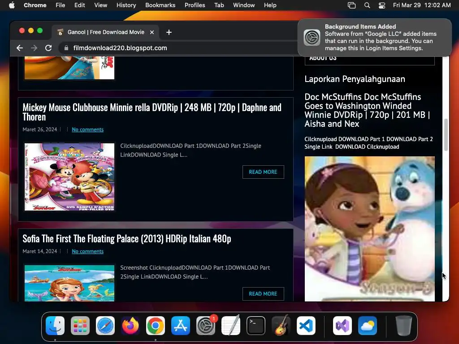459x344 pixels.
Task: Click the page vertical scrollbar thumb
Action: 446,134
